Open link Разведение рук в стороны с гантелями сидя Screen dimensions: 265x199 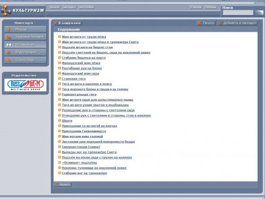[x=98, y=110]
